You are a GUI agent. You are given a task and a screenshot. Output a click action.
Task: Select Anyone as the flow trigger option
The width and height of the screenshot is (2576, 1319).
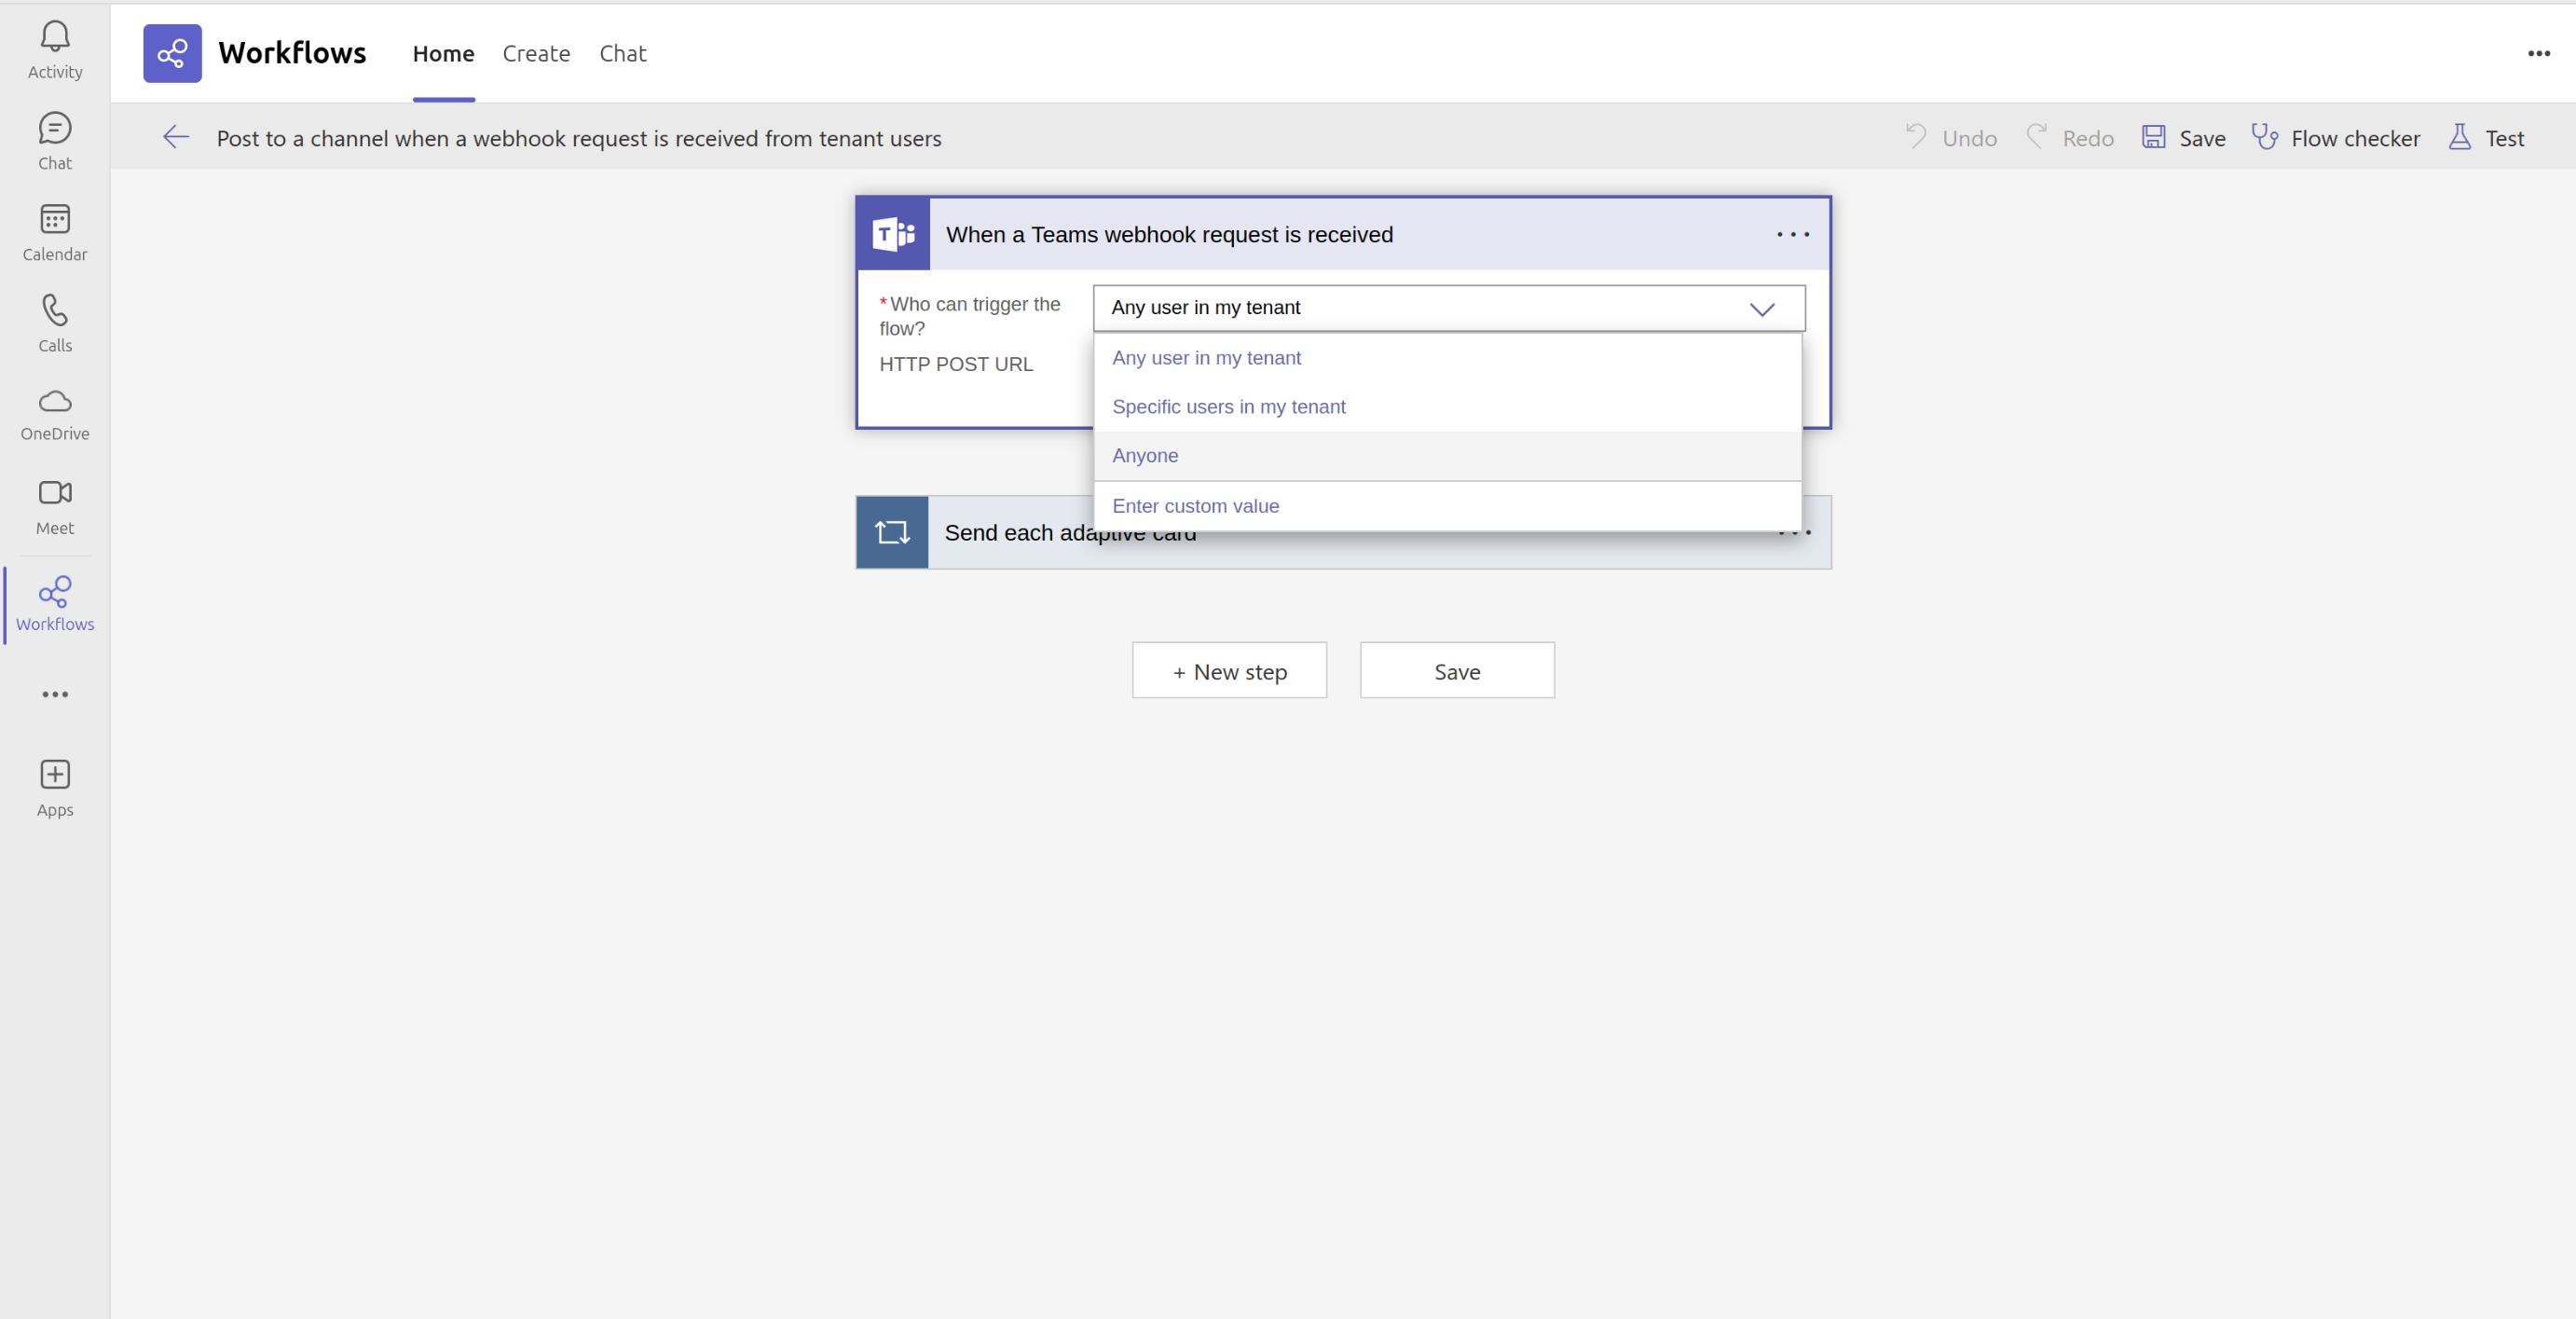[1145, 455]
